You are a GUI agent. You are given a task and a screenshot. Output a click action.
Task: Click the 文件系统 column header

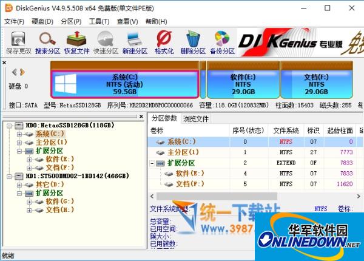(x=286, y=130)
